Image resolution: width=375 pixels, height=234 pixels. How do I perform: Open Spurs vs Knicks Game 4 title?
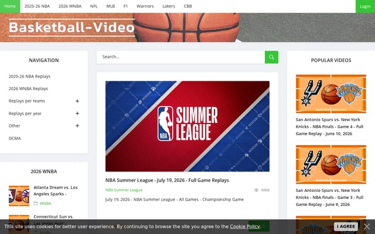pyautogui.click(x=329, y=126)
